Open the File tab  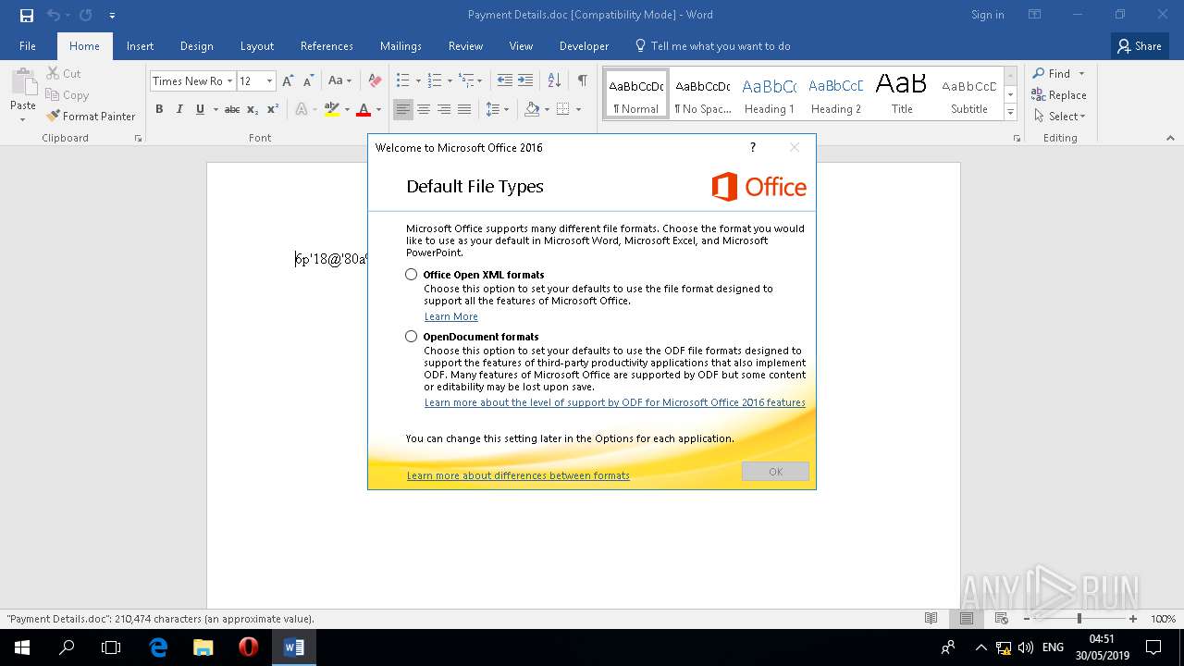28,46
